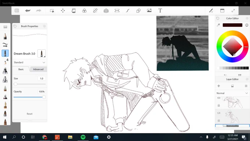Click the current dark red color swatch

(x=232, y=25)
